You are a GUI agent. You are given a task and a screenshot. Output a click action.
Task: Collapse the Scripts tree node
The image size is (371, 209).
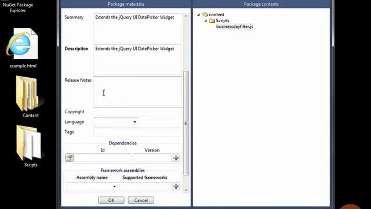[x=206, y=21]
